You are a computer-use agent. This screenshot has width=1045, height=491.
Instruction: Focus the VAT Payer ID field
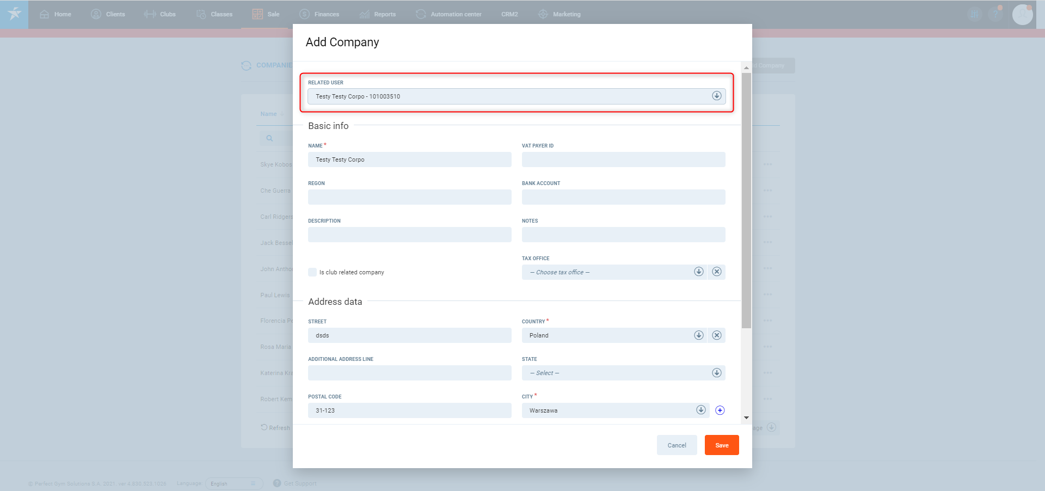(x=623, y=159)
